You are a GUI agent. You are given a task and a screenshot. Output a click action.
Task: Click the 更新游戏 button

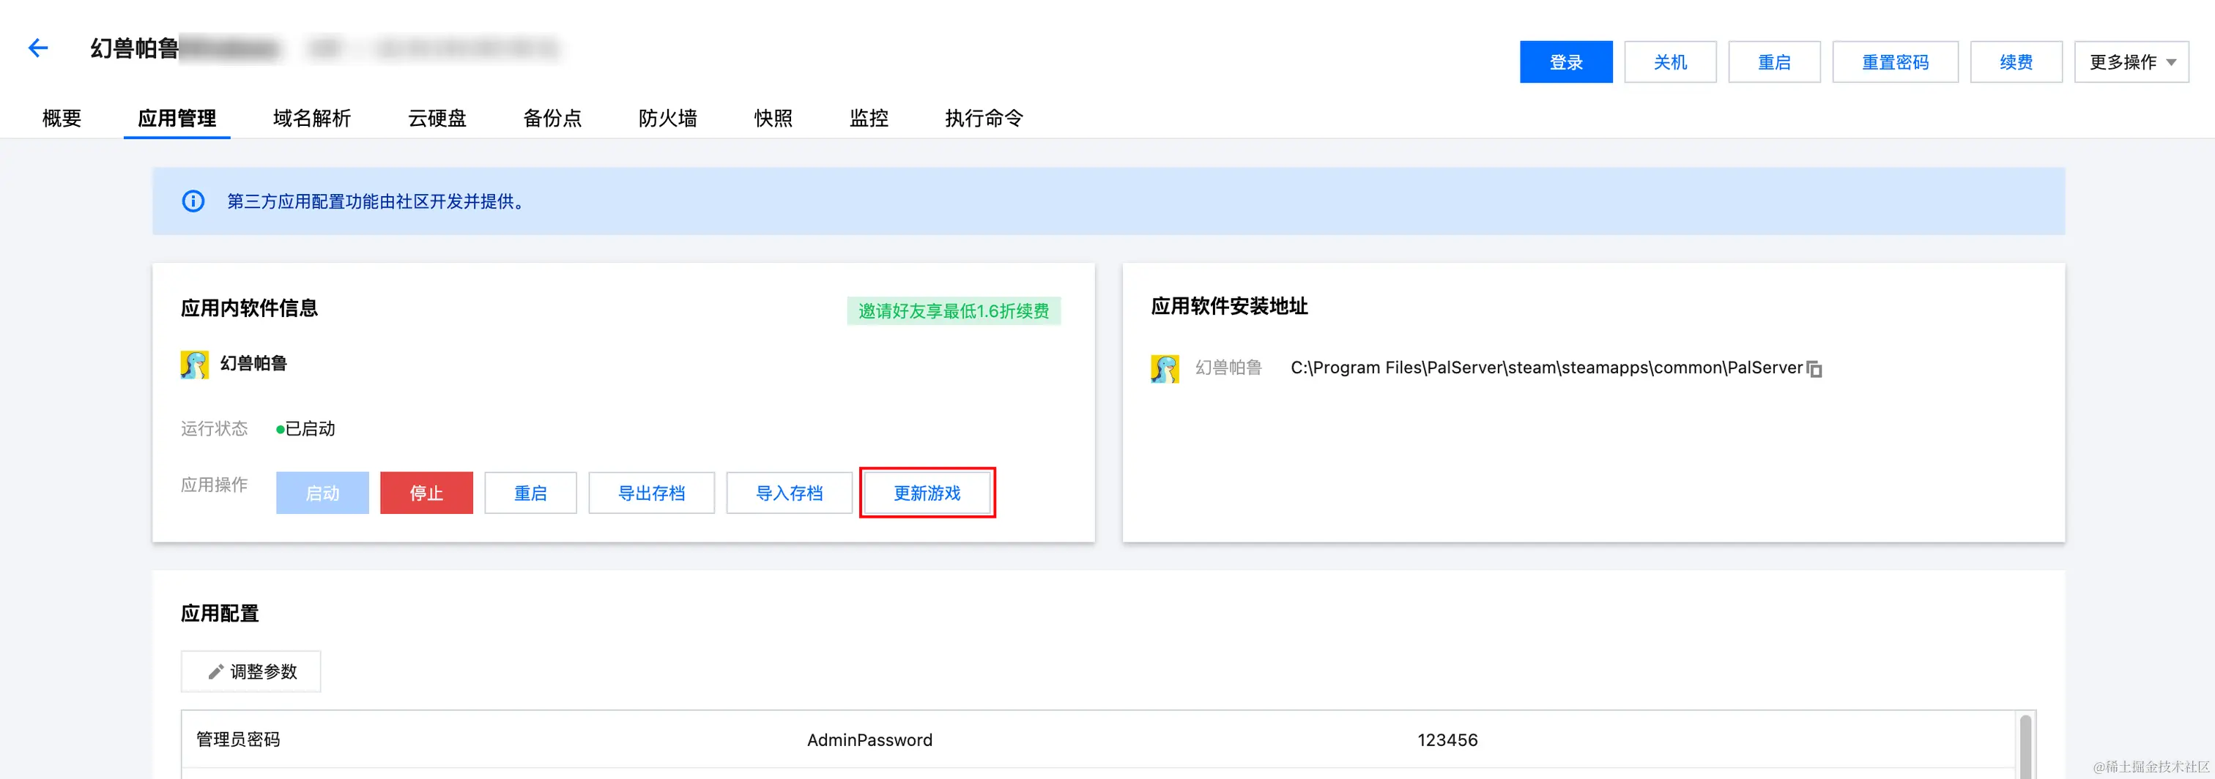click(x=927, y=493)
